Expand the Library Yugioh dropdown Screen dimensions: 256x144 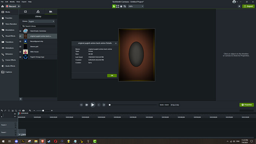click(41, 22)
